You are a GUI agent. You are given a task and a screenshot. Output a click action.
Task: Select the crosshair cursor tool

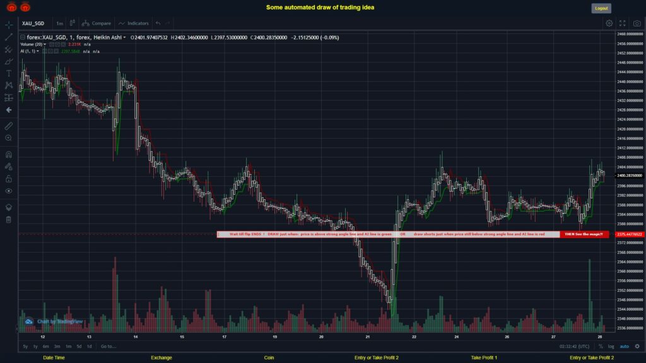(9, 25)
